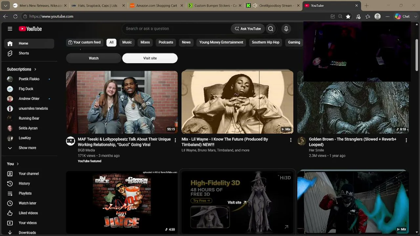The width and height of the screenshot is (420, 236).
Task: Open the media control music icon
Action: coord(358,16)
